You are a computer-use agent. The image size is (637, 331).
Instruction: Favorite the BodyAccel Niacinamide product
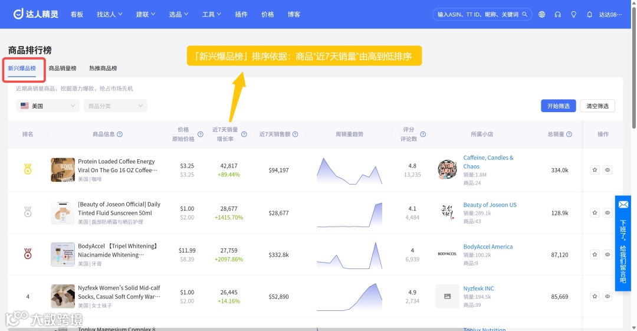pos(595,254)
